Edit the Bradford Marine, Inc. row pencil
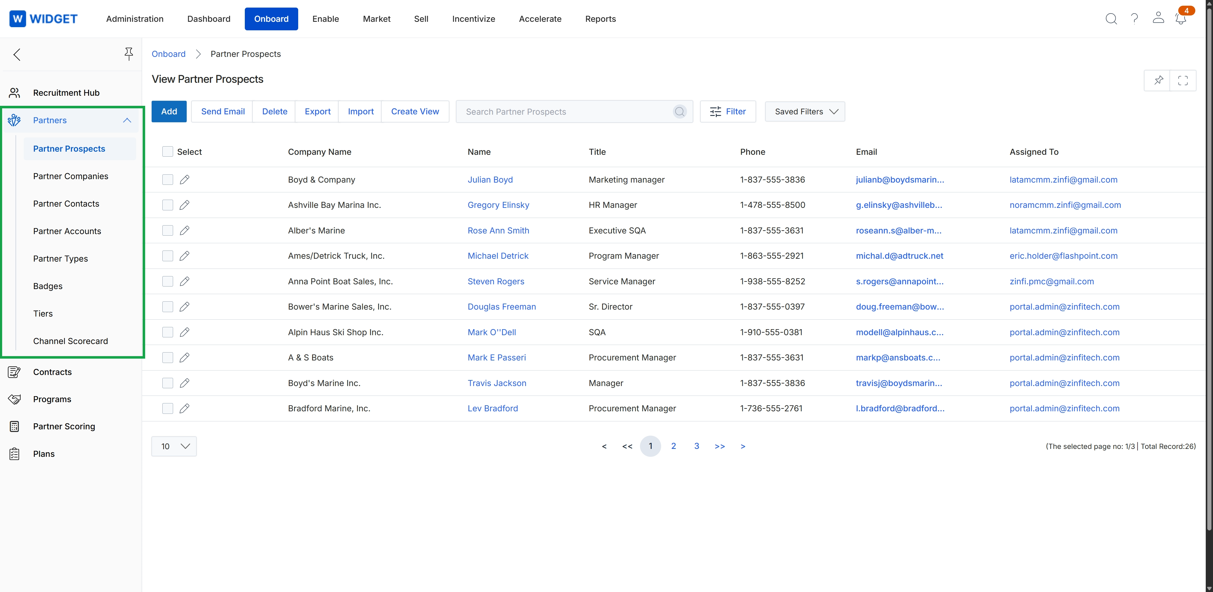 click(x=184, y=408)
